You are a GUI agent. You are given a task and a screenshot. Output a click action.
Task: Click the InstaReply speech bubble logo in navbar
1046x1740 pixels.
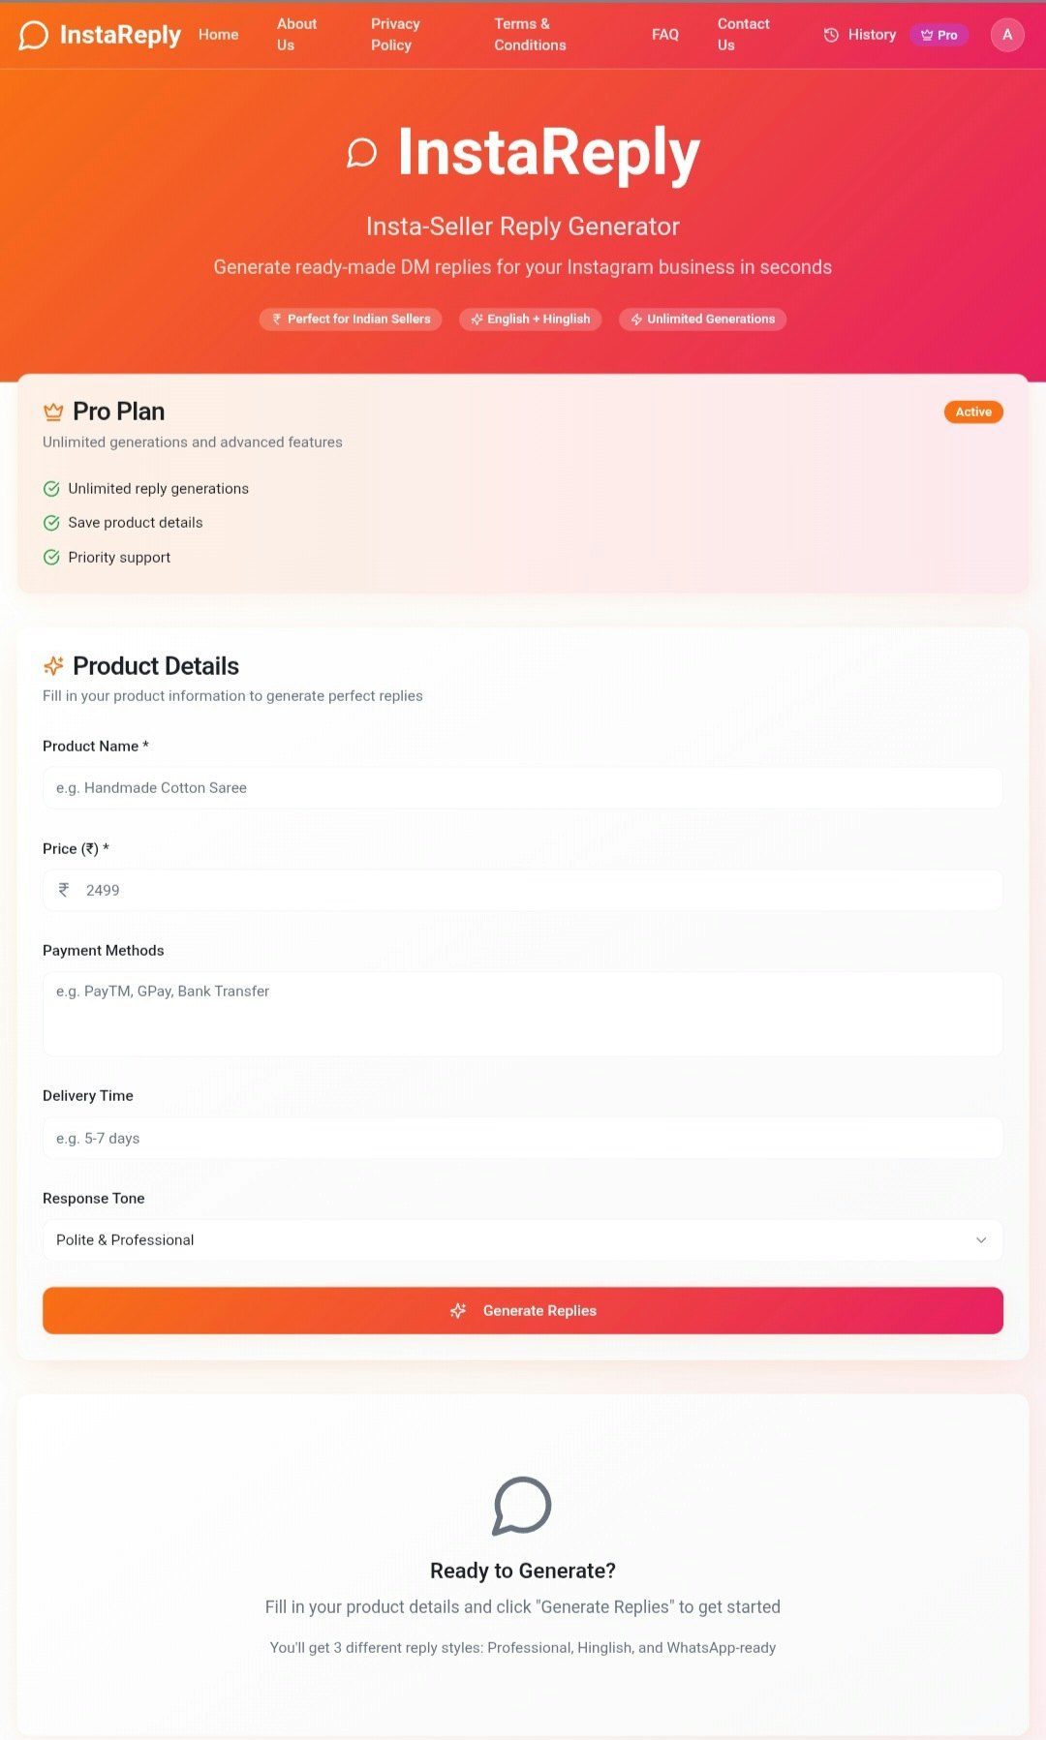pyautogui.click(x=31, y=35)
